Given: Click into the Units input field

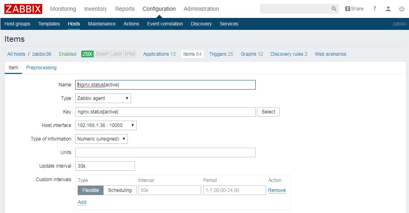Looking at the screenshot, I should tap(165, 152).
